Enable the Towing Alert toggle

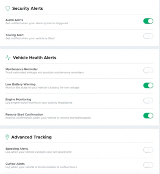pos(148,36)
